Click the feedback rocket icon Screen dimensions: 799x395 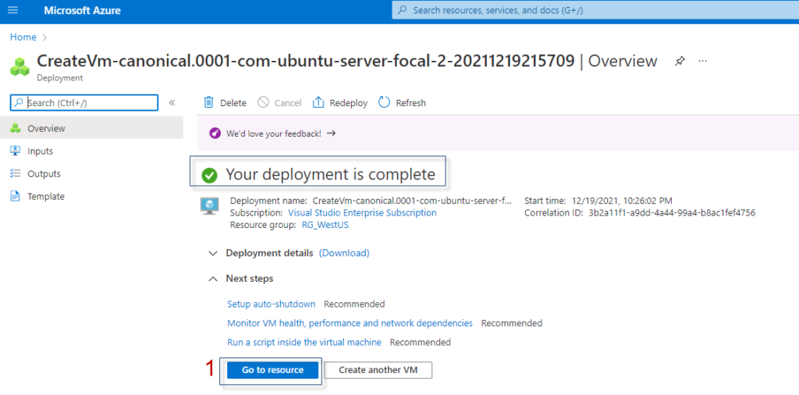215,133
